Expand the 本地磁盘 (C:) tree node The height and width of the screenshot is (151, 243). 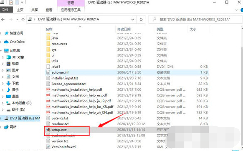(3, 103)
